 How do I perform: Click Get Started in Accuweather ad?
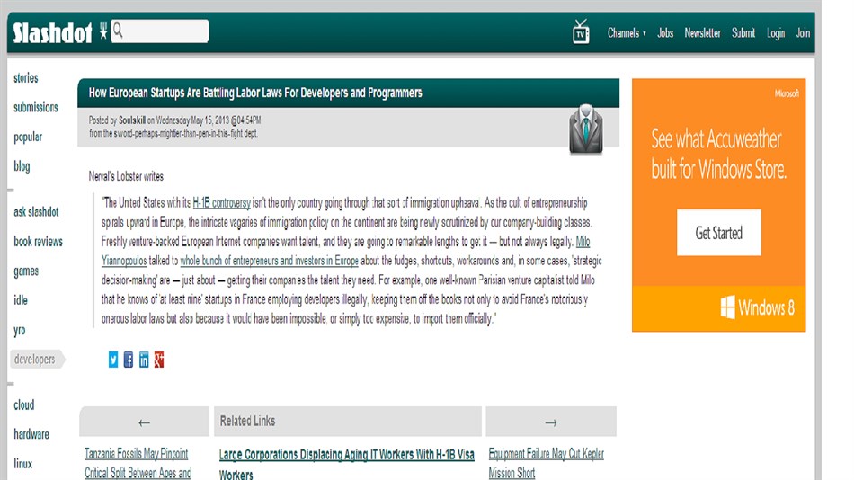coord(718,233)
